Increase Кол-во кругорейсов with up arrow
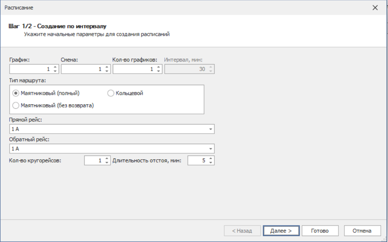 (107, 158)
